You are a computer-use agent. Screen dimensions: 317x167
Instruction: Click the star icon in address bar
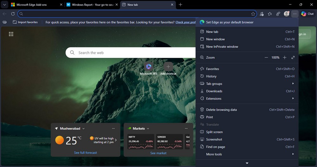(x=253, y=14)
